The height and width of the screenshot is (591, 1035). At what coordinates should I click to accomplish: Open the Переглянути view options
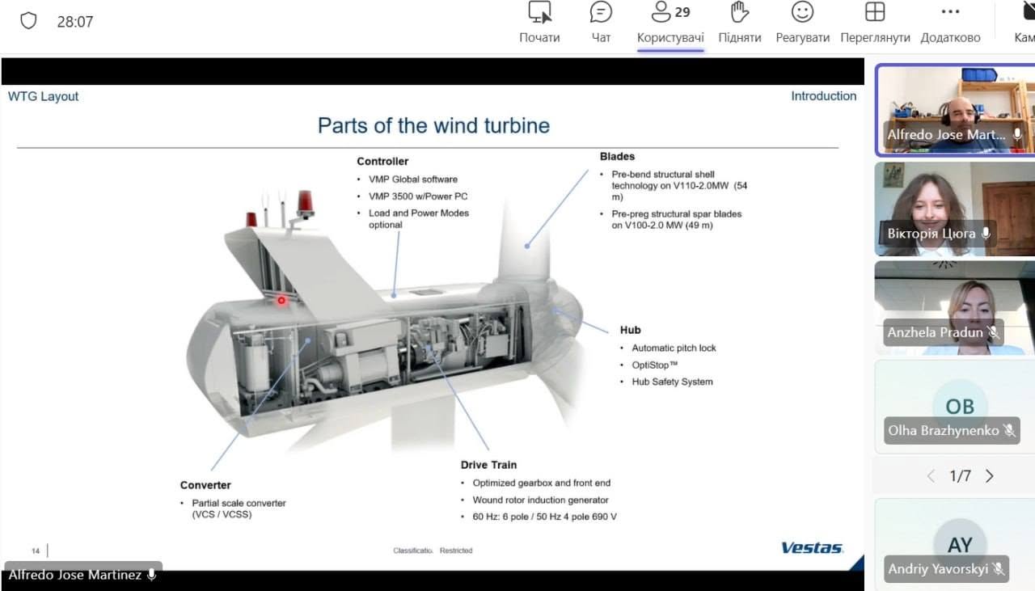coord(875,23)
